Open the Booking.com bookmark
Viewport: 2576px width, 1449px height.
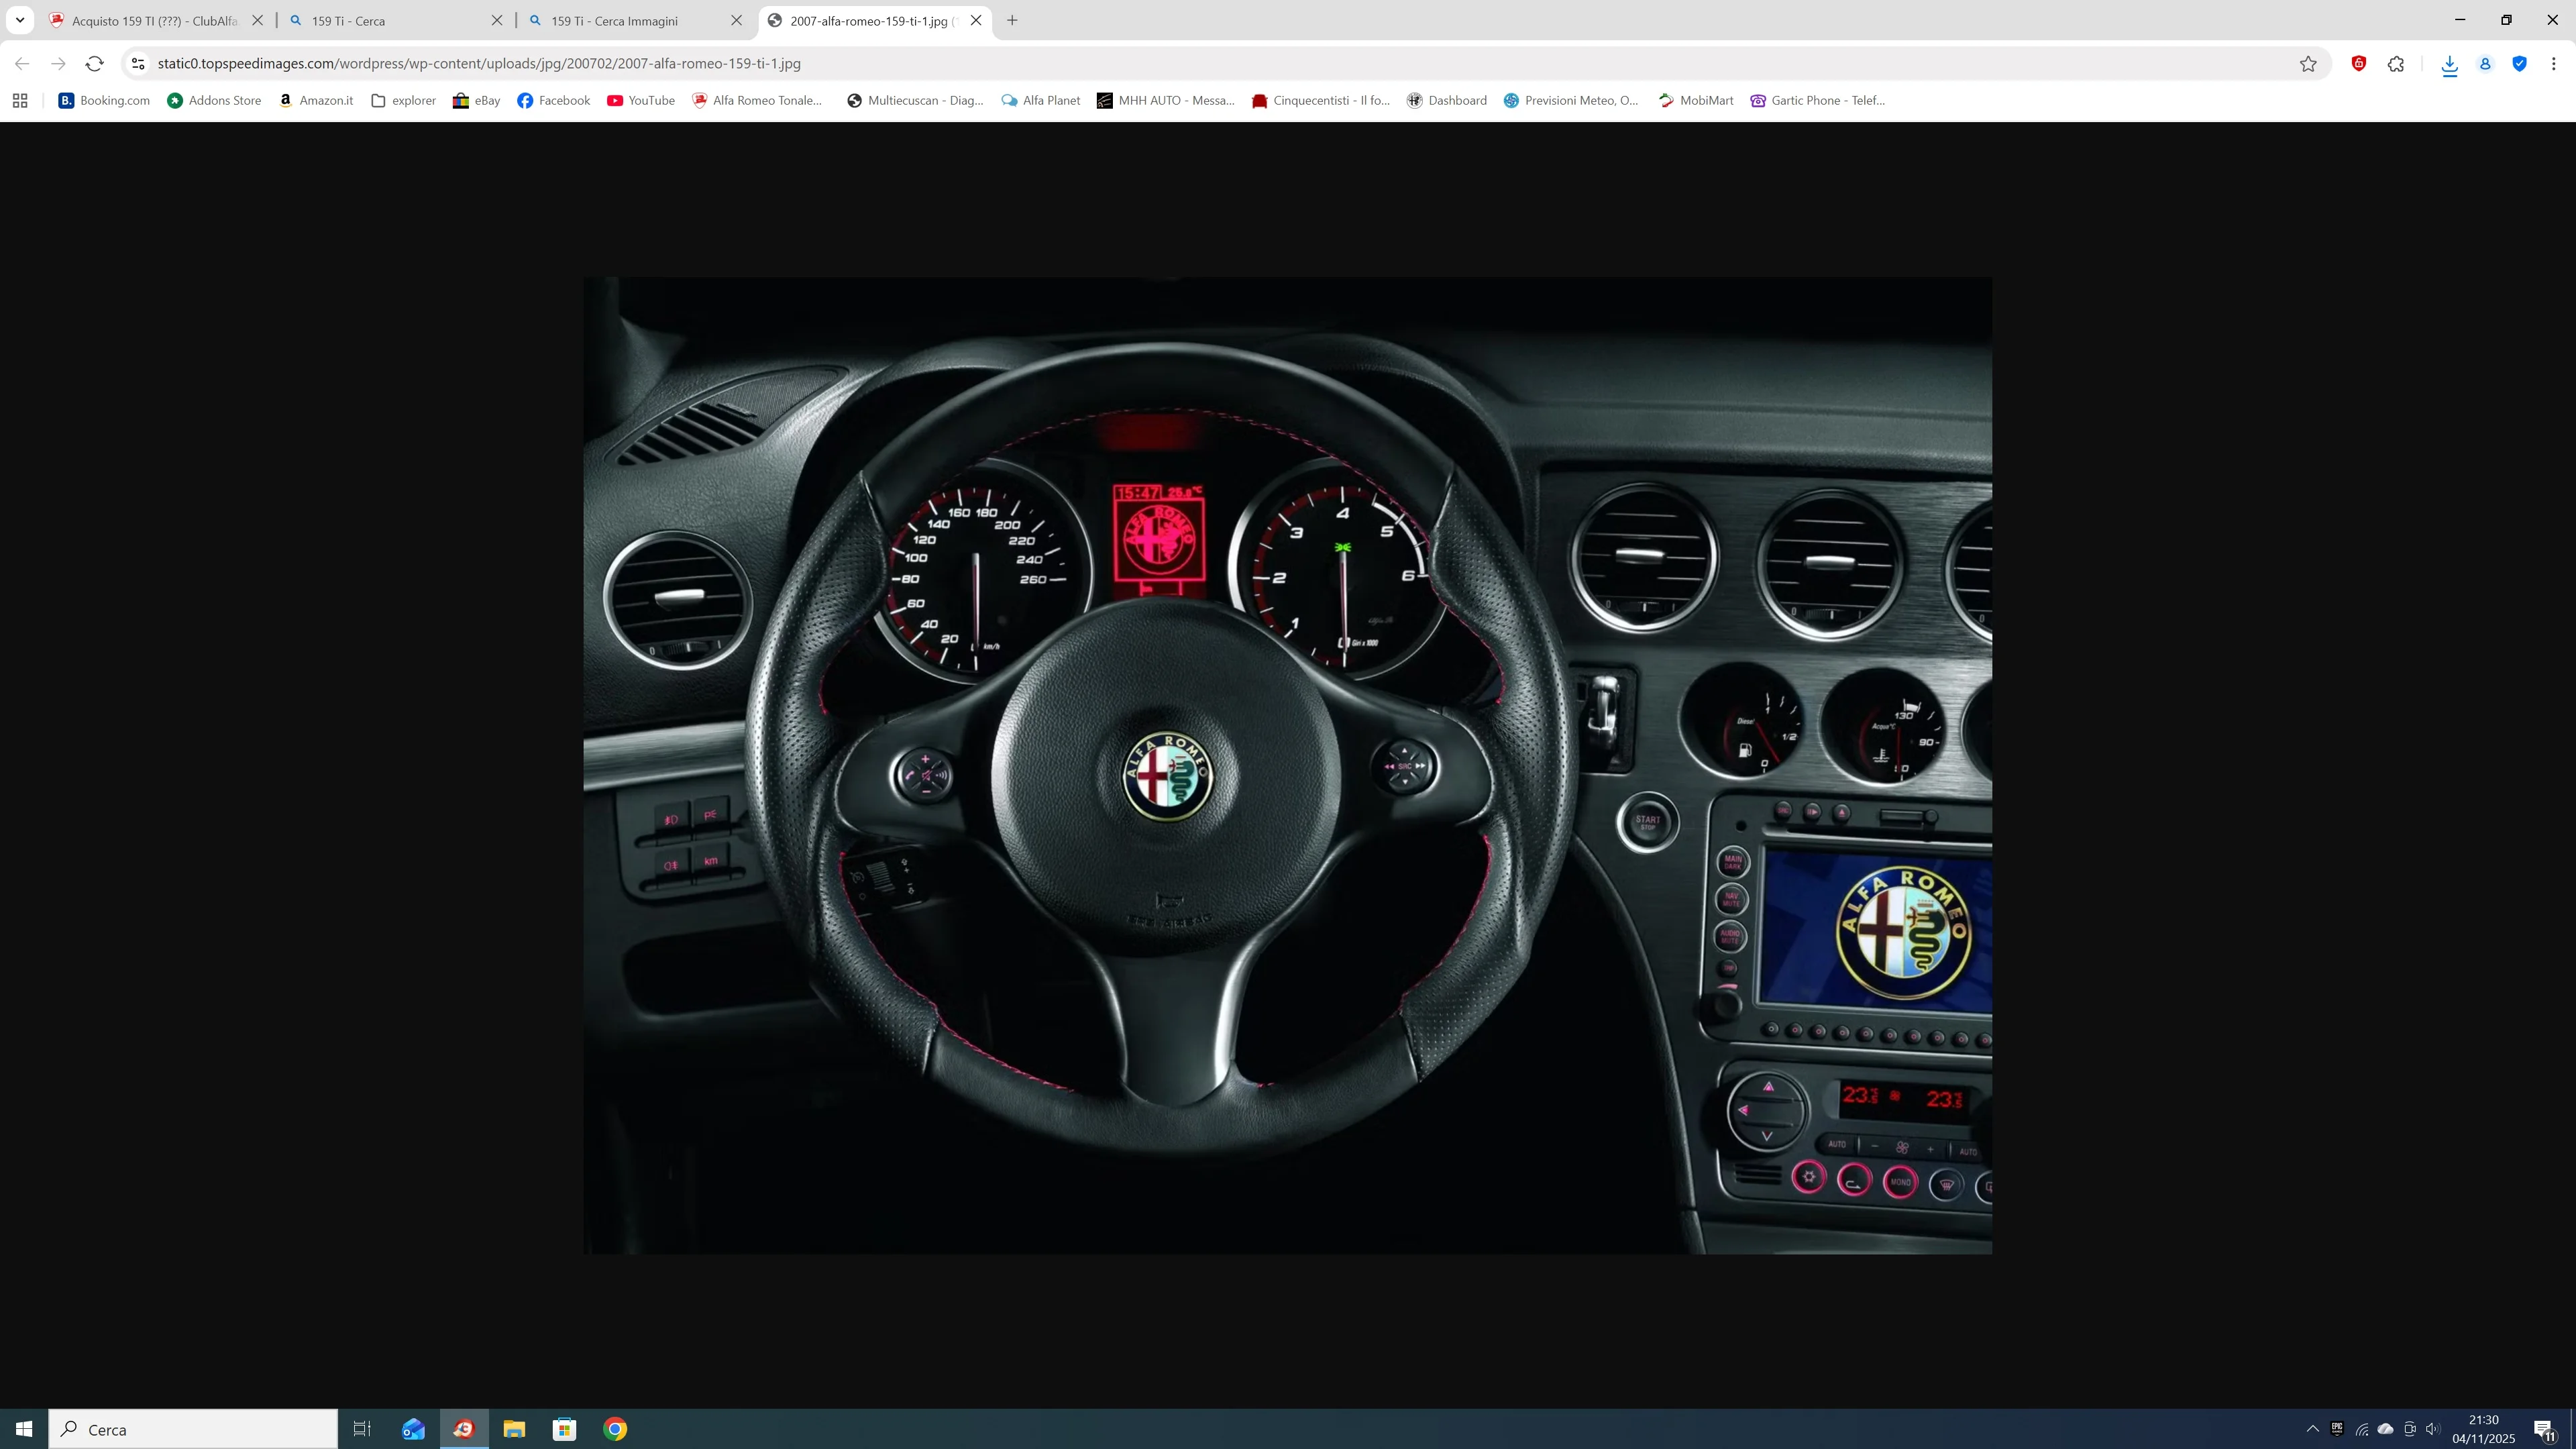103,100
